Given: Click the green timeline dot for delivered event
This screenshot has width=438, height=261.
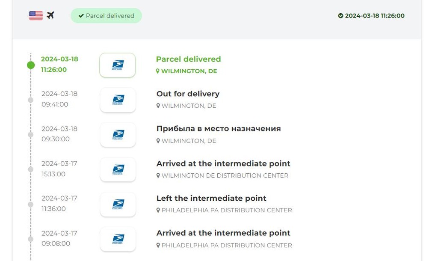Looking at the screenshot, I should tap(31, 65).
